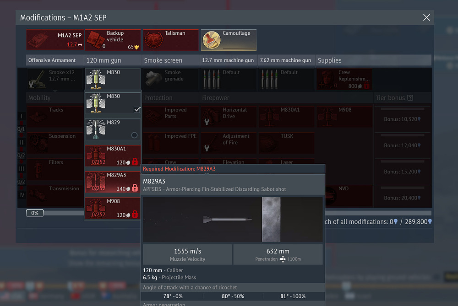Open Smoke x12 offensive armament slot

click(55, 79)
